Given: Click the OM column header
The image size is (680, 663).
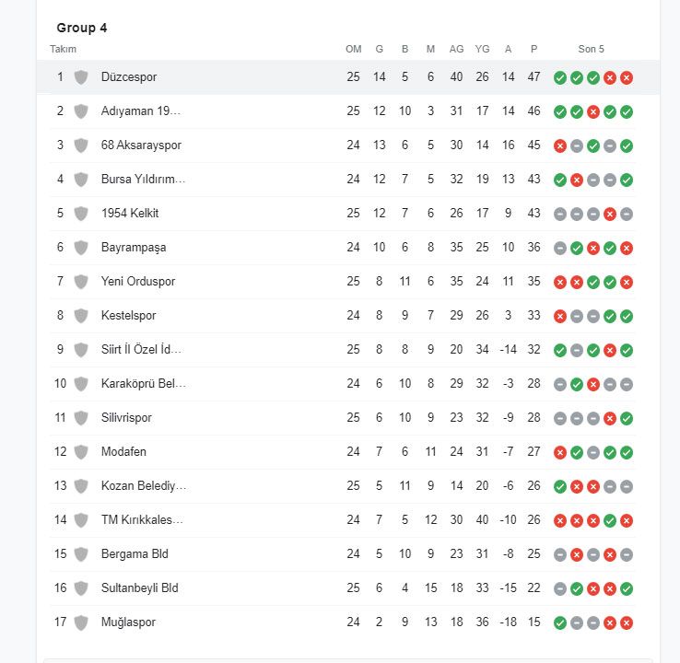Looking at the screenshot, I should coord(354,49).
